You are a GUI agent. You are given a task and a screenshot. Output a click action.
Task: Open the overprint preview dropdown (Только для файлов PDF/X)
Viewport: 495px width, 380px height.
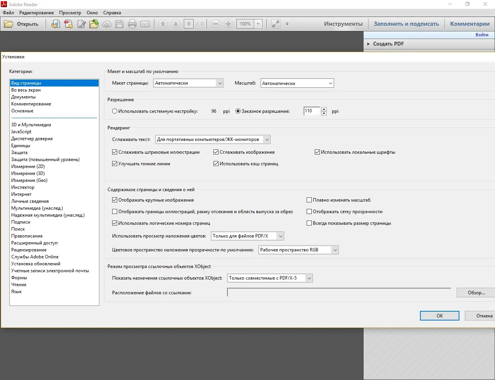247,236
